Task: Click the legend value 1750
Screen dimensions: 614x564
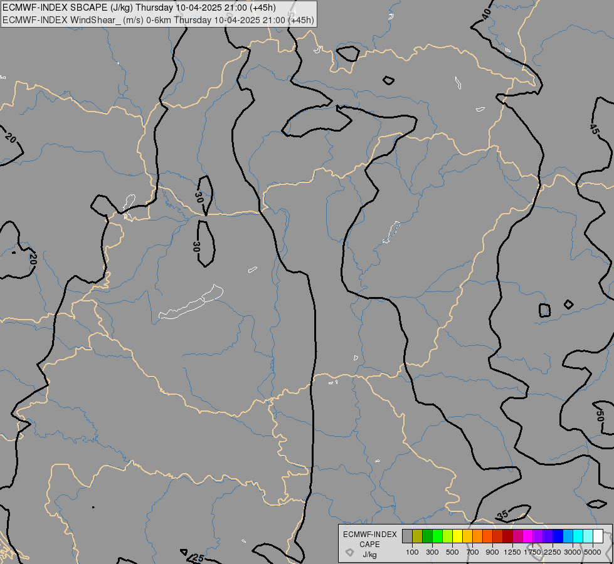Action: 532,552
